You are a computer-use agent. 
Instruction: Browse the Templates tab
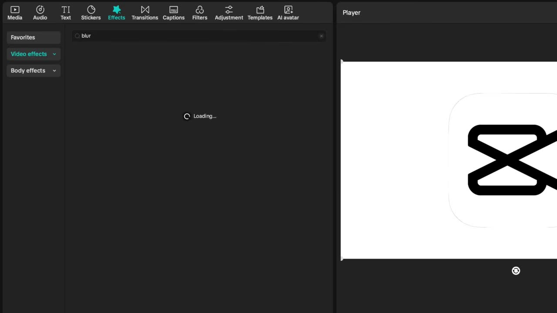260,13
